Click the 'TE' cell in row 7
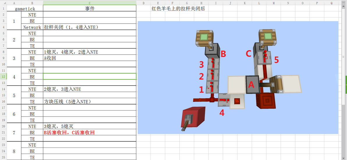The width and height of the screenshot is (347, 160). point(32,46)
